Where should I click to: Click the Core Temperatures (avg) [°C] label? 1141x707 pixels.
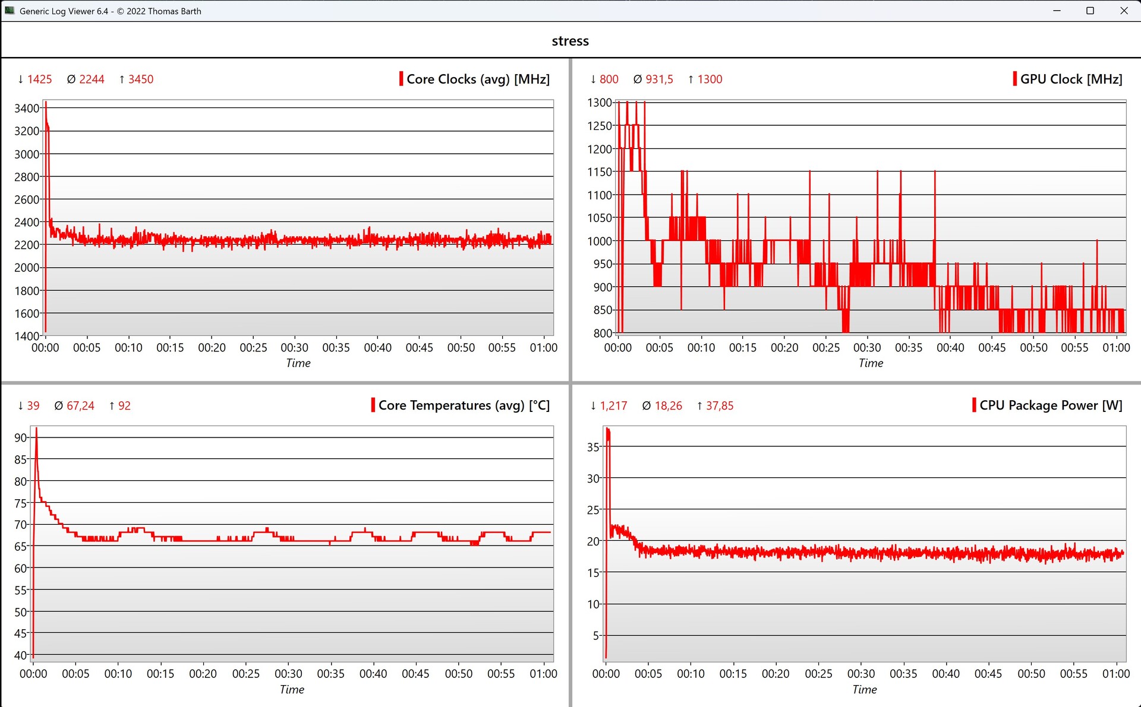(x=464, y=405)
